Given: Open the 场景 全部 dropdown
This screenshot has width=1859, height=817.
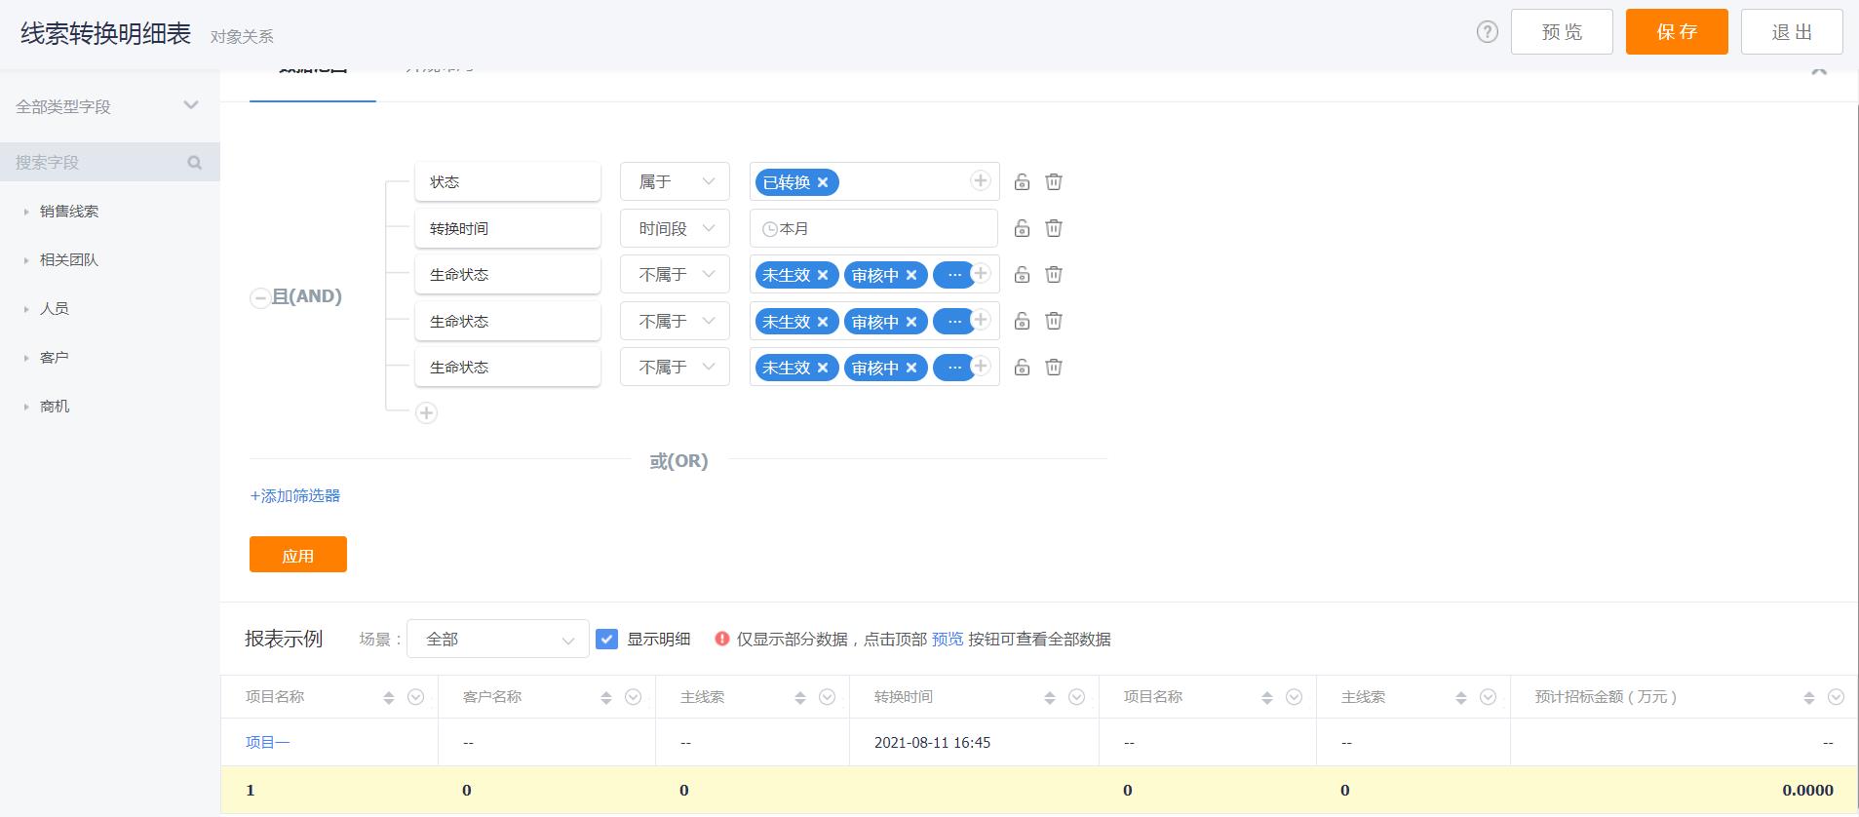Looking at the screenshot, I should click(497, 640).
